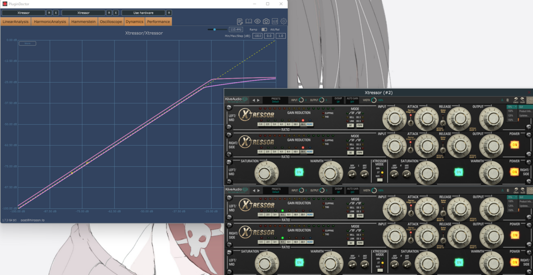Select state A in Xtressor (#2)
The height and width of the screenshot is (275, 533).
(502, 100)
